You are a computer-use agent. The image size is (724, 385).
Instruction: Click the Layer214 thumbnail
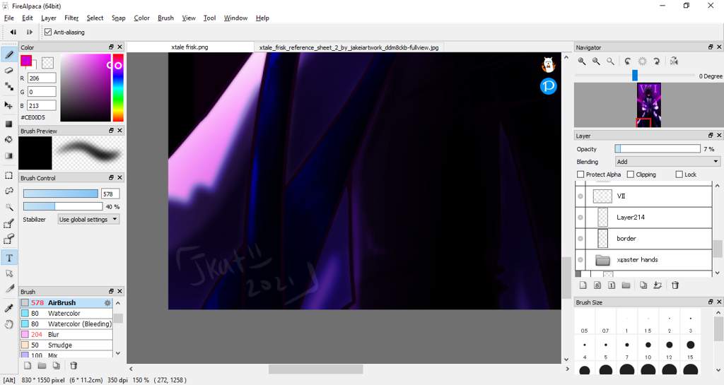[x=602, y=217]
